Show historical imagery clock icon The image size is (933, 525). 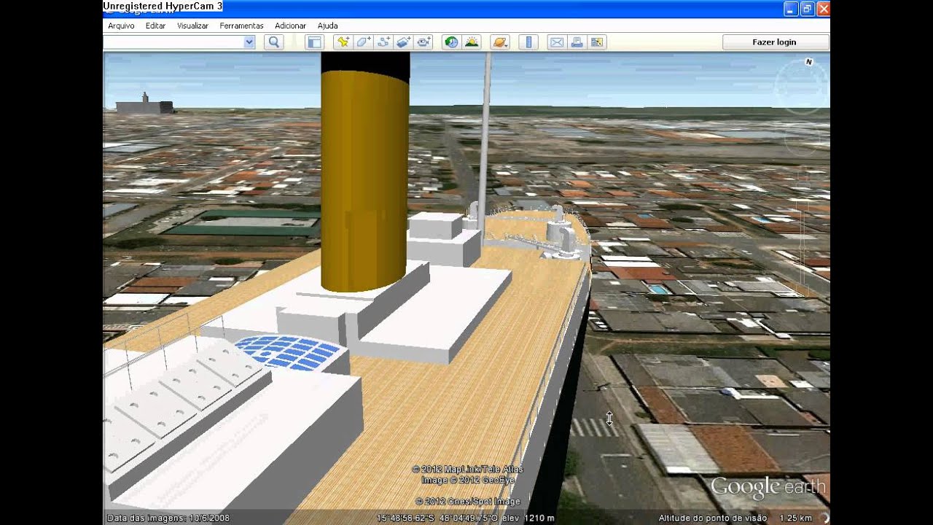coord(451,42)
